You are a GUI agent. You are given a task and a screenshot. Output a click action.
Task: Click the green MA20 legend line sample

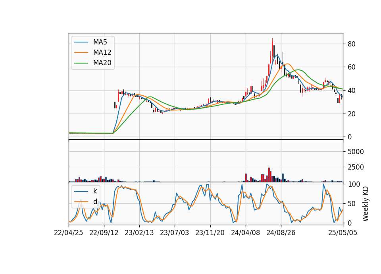point(81,63)
